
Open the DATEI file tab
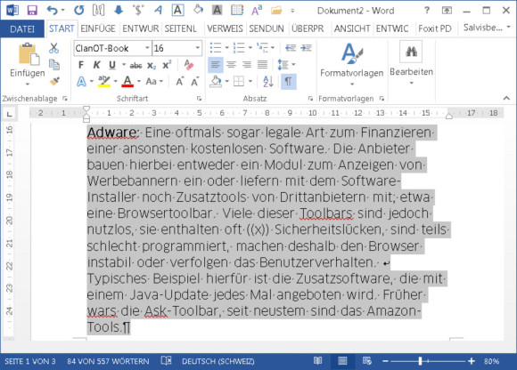pyautogui.click(x=22, y=29)
